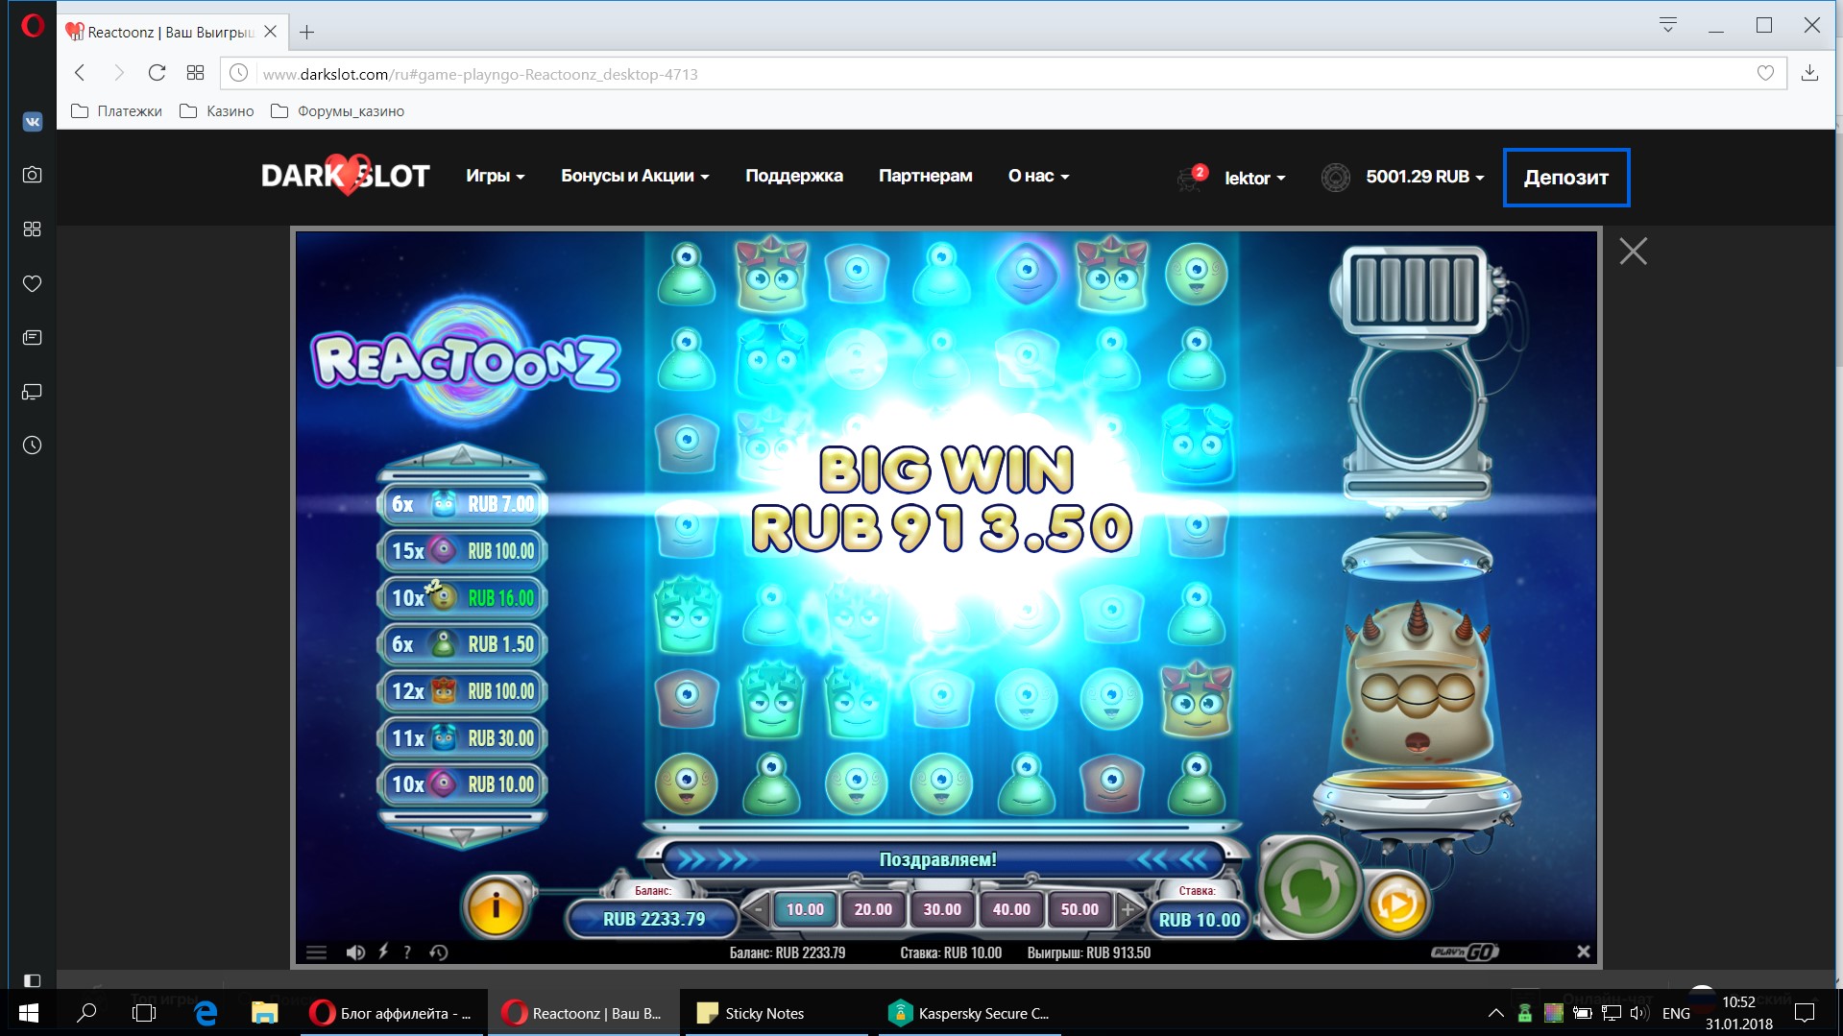1843x1036 pixels.
Task: Add page to bookmarks heart in address bar
Action: click(x=1765, y=73)
